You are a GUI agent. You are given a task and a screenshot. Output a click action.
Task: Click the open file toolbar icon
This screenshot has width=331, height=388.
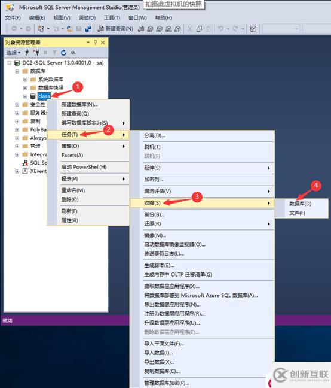[70, 29]
